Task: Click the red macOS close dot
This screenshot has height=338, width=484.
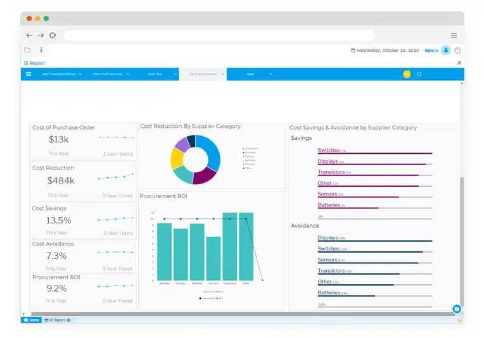Action: [x=29, y=18]
